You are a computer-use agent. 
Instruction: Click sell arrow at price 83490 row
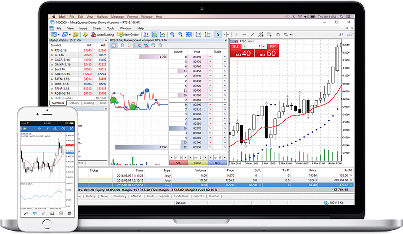point(210,57)
